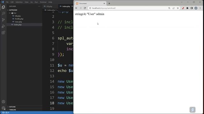Image resolution: width=204 pixels, height=114 pixels.
Task: Open the Accounts menu icon
Action: tap(4, 102)
